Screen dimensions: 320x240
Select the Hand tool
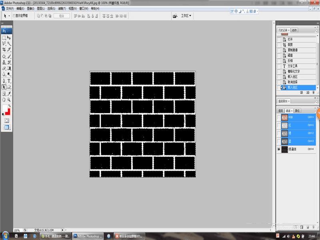pos(4,100)
